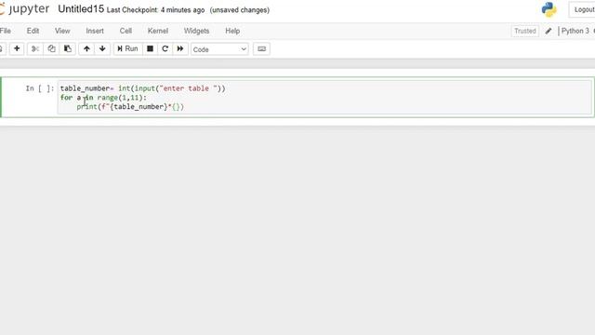Screen dimensions: 595x335
Task: Copy selected cells using the toolbar icon
Action: [51, 48]
